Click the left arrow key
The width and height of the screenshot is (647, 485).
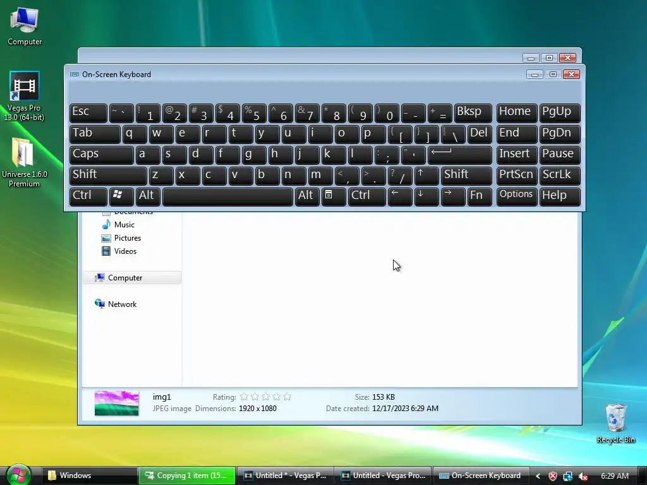(x=400, y=196)
